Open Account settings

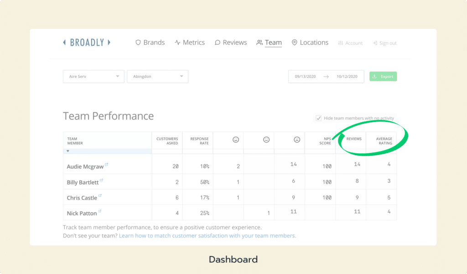pos(350,43)
